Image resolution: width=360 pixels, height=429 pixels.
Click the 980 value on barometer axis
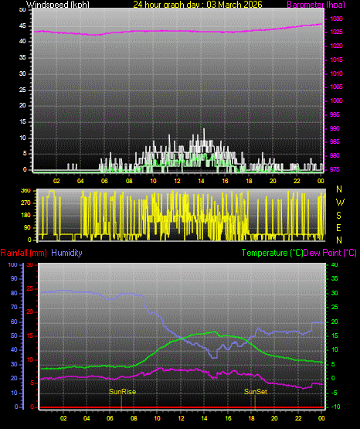point(335,155)
